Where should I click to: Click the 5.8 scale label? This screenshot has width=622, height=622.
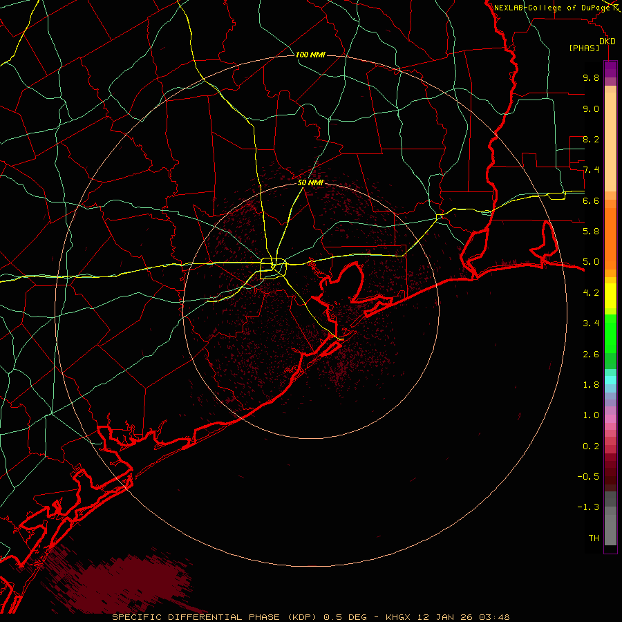[x=591, y=232]
